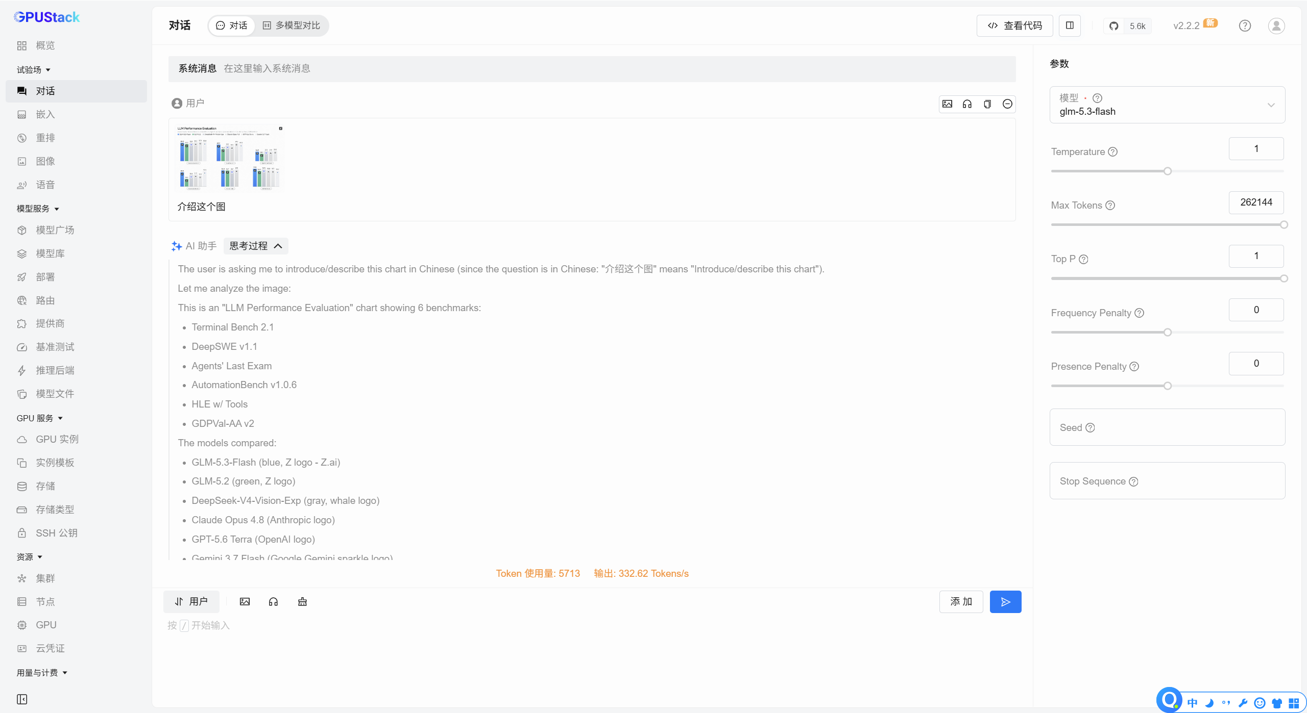Adjust the Temperature slider handle
1307x713 pixels.
1168,171
